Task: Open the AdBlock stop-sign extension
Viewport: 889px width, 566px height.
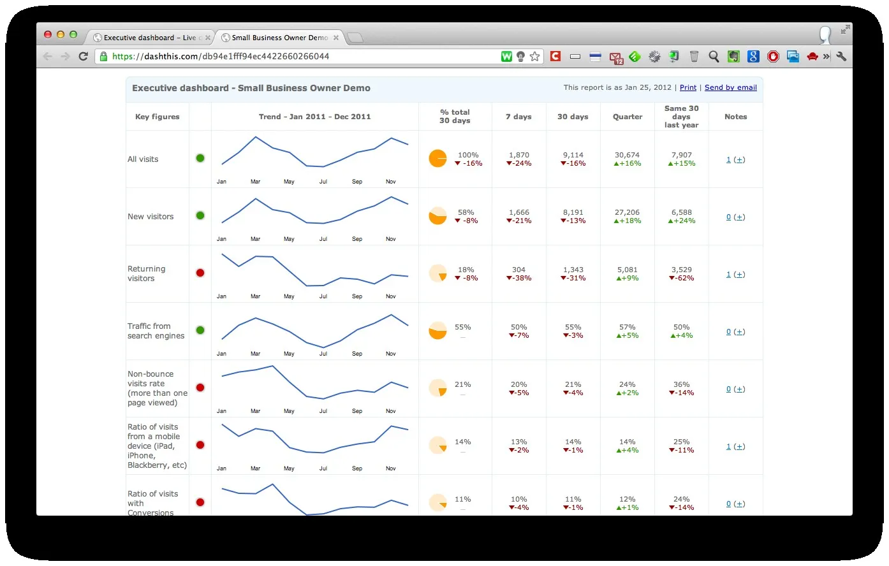Action: click(x=773, y=57)
